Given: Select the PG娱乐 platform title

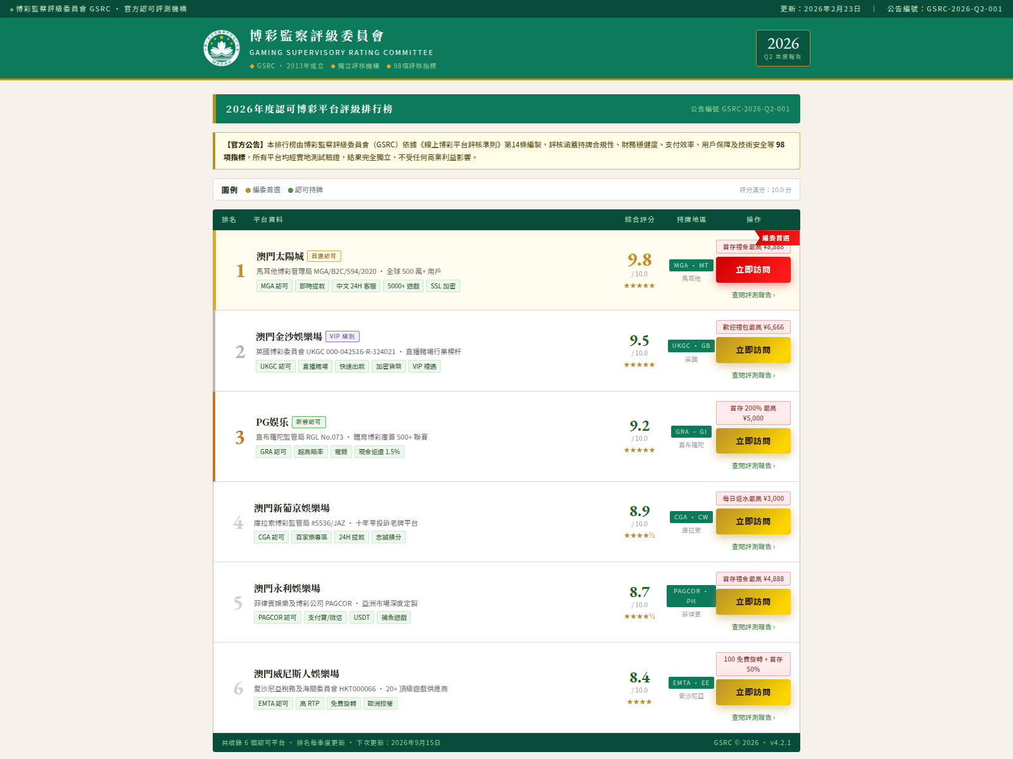Looking at the screenshot, I should click(272, 422).
